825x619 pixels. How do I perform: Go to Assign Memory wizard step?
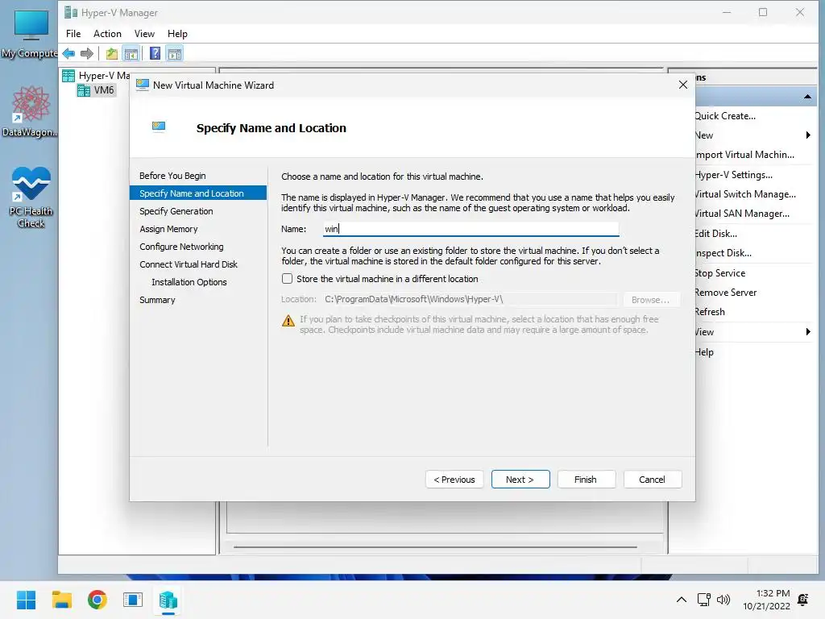tap(168, 229)
